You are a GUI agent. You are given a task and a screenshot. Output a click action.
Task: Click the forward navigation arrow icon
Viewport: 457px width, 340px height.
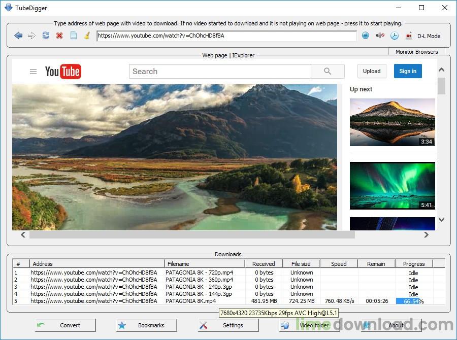(x=31, y=36)
